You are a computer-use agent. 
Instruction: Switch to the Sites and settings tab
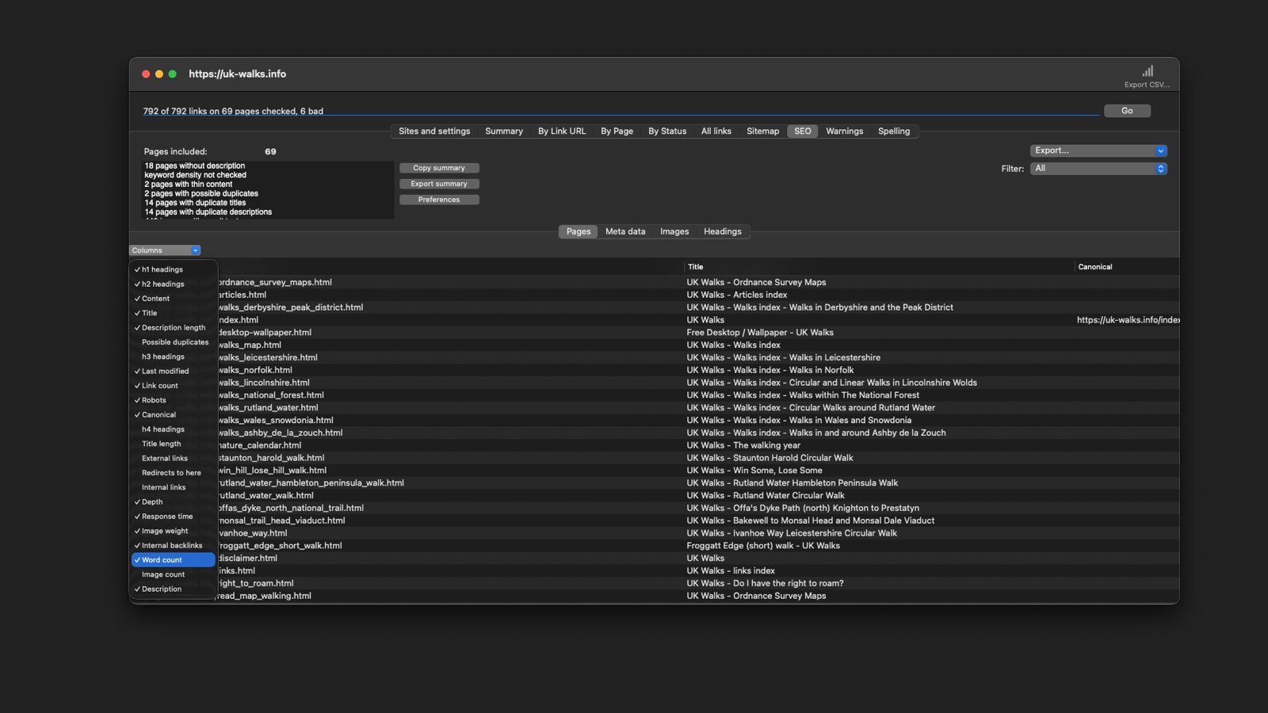click(434, 132)
